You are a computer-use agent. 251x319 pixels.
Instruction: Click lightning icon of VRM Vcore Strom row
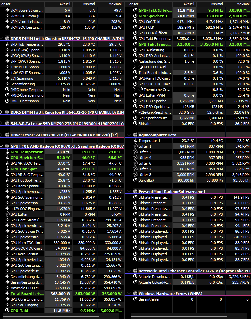7,10
